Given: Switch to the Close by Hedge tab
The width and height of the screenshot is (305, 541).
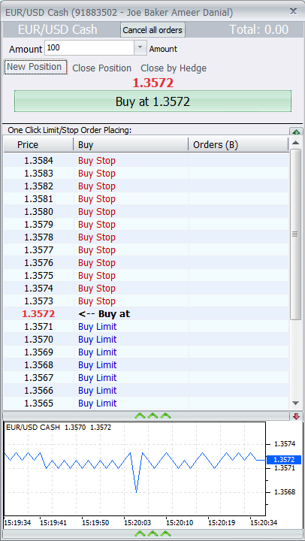Looking at the screenshot, I should click(174, 68).
